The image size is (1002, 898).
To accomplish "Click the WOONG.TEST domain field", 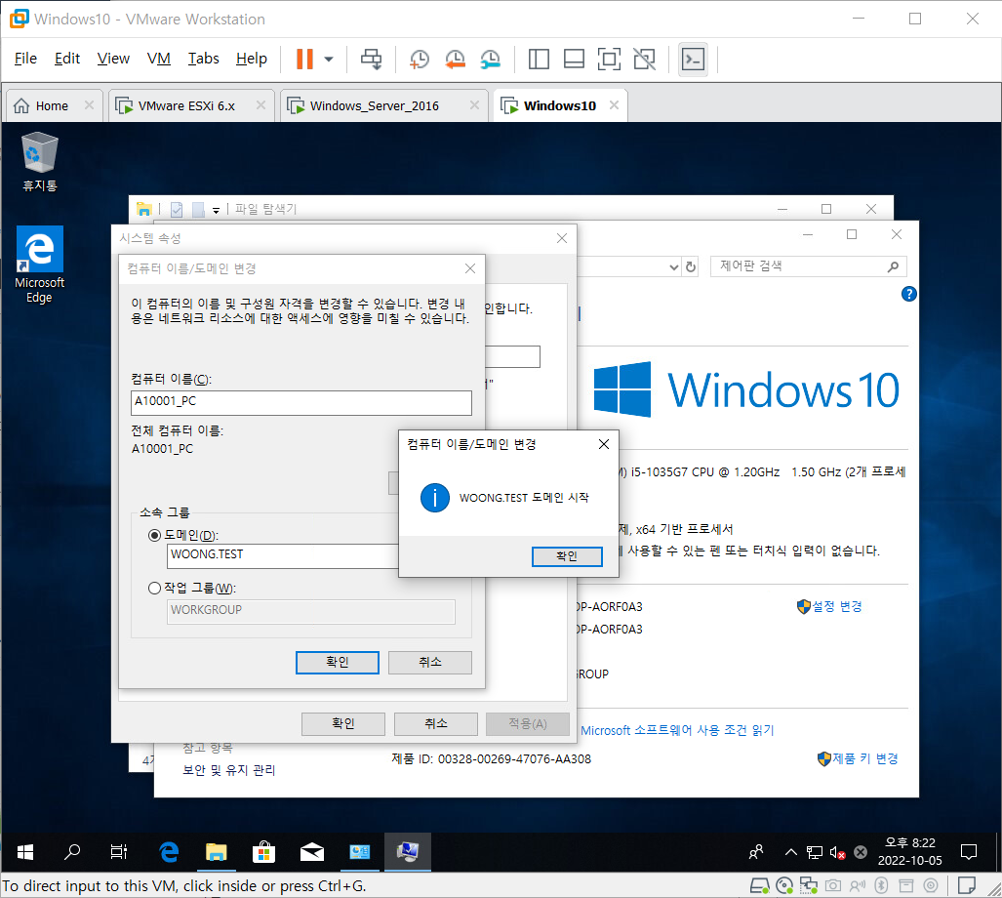I will (282, 555).
